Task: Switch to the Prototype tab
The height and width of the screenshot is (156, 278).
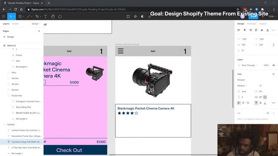Action: click(x=252, y=24)
